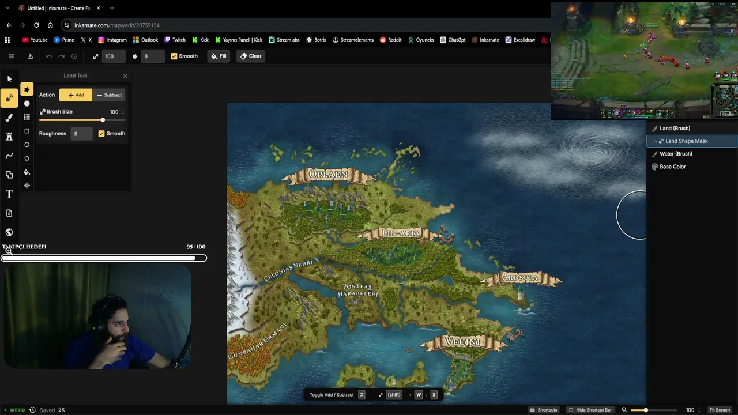Viewport: 738px width, 415px height.
Task: Toggle Smooth checkbox in top toolbar
Action: pyautogui.click(x=174, y=56)
